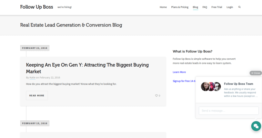The width and height of the screenshot is (262, 138).
Task: Click author name Katie
Action: coord(32,78)
